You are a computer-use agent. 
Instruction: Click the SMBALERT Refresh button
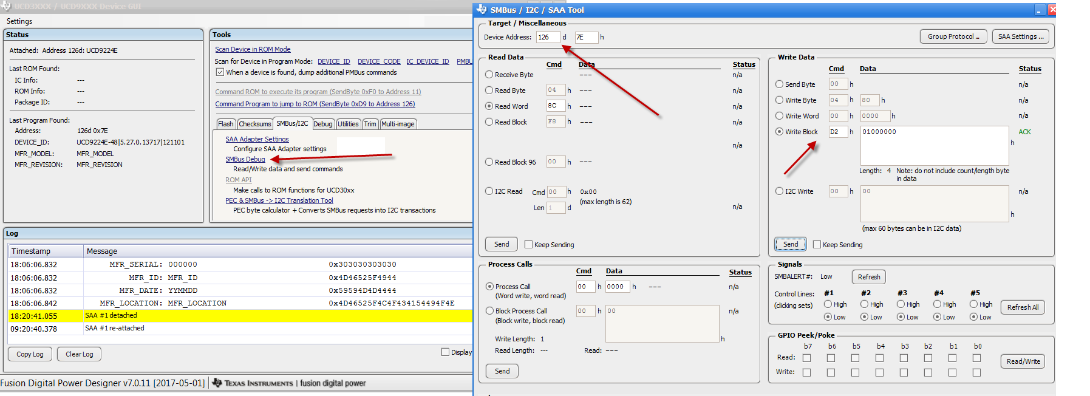point(869,277)
